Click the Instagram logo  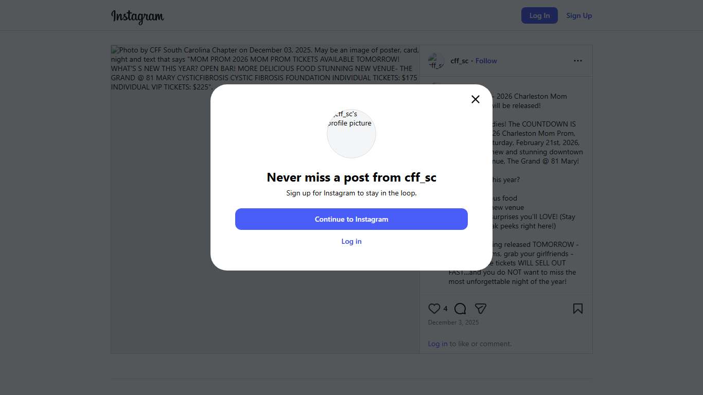click(137, 16)
